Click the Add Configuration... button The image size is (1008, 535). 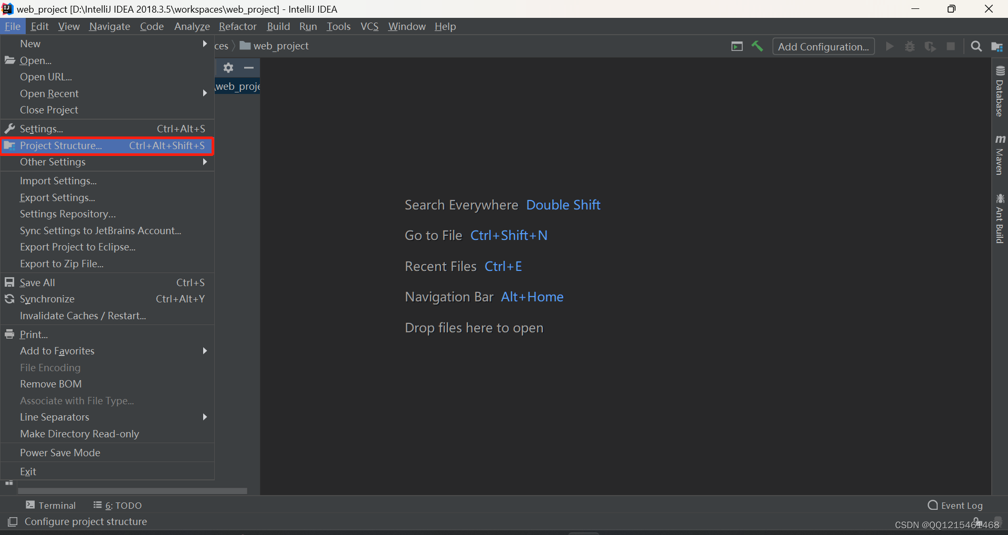[823, 46]
